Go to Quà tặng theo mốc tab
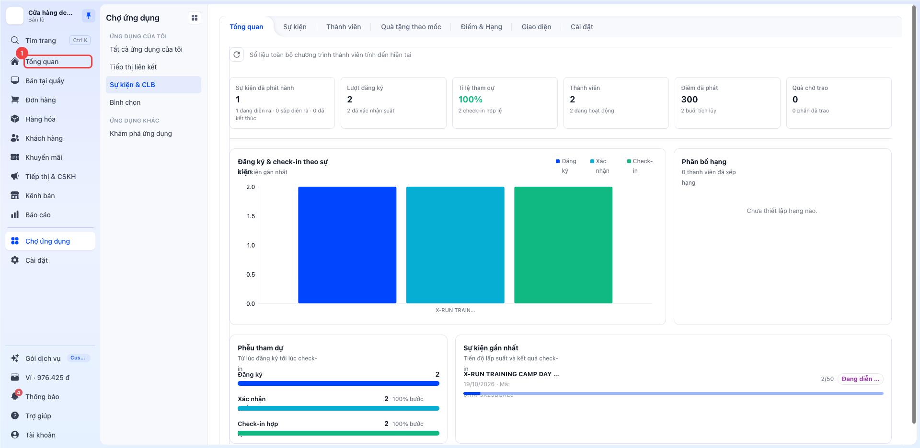Screen dimensions: 920x448 411,27
